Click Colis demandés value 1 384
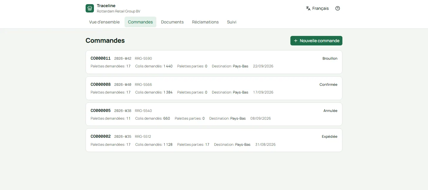The image size is (428, 190). point(168,92)
